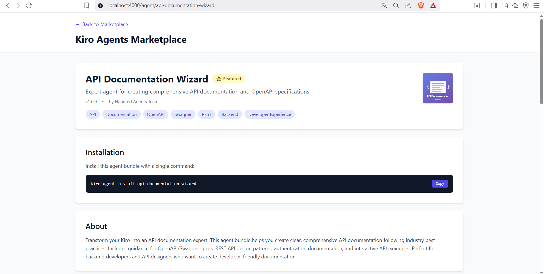The height and width of the screenshot is (274, 544).
Task: Toggle the browser sidebar panel
Action: click(x=494, y=5)
